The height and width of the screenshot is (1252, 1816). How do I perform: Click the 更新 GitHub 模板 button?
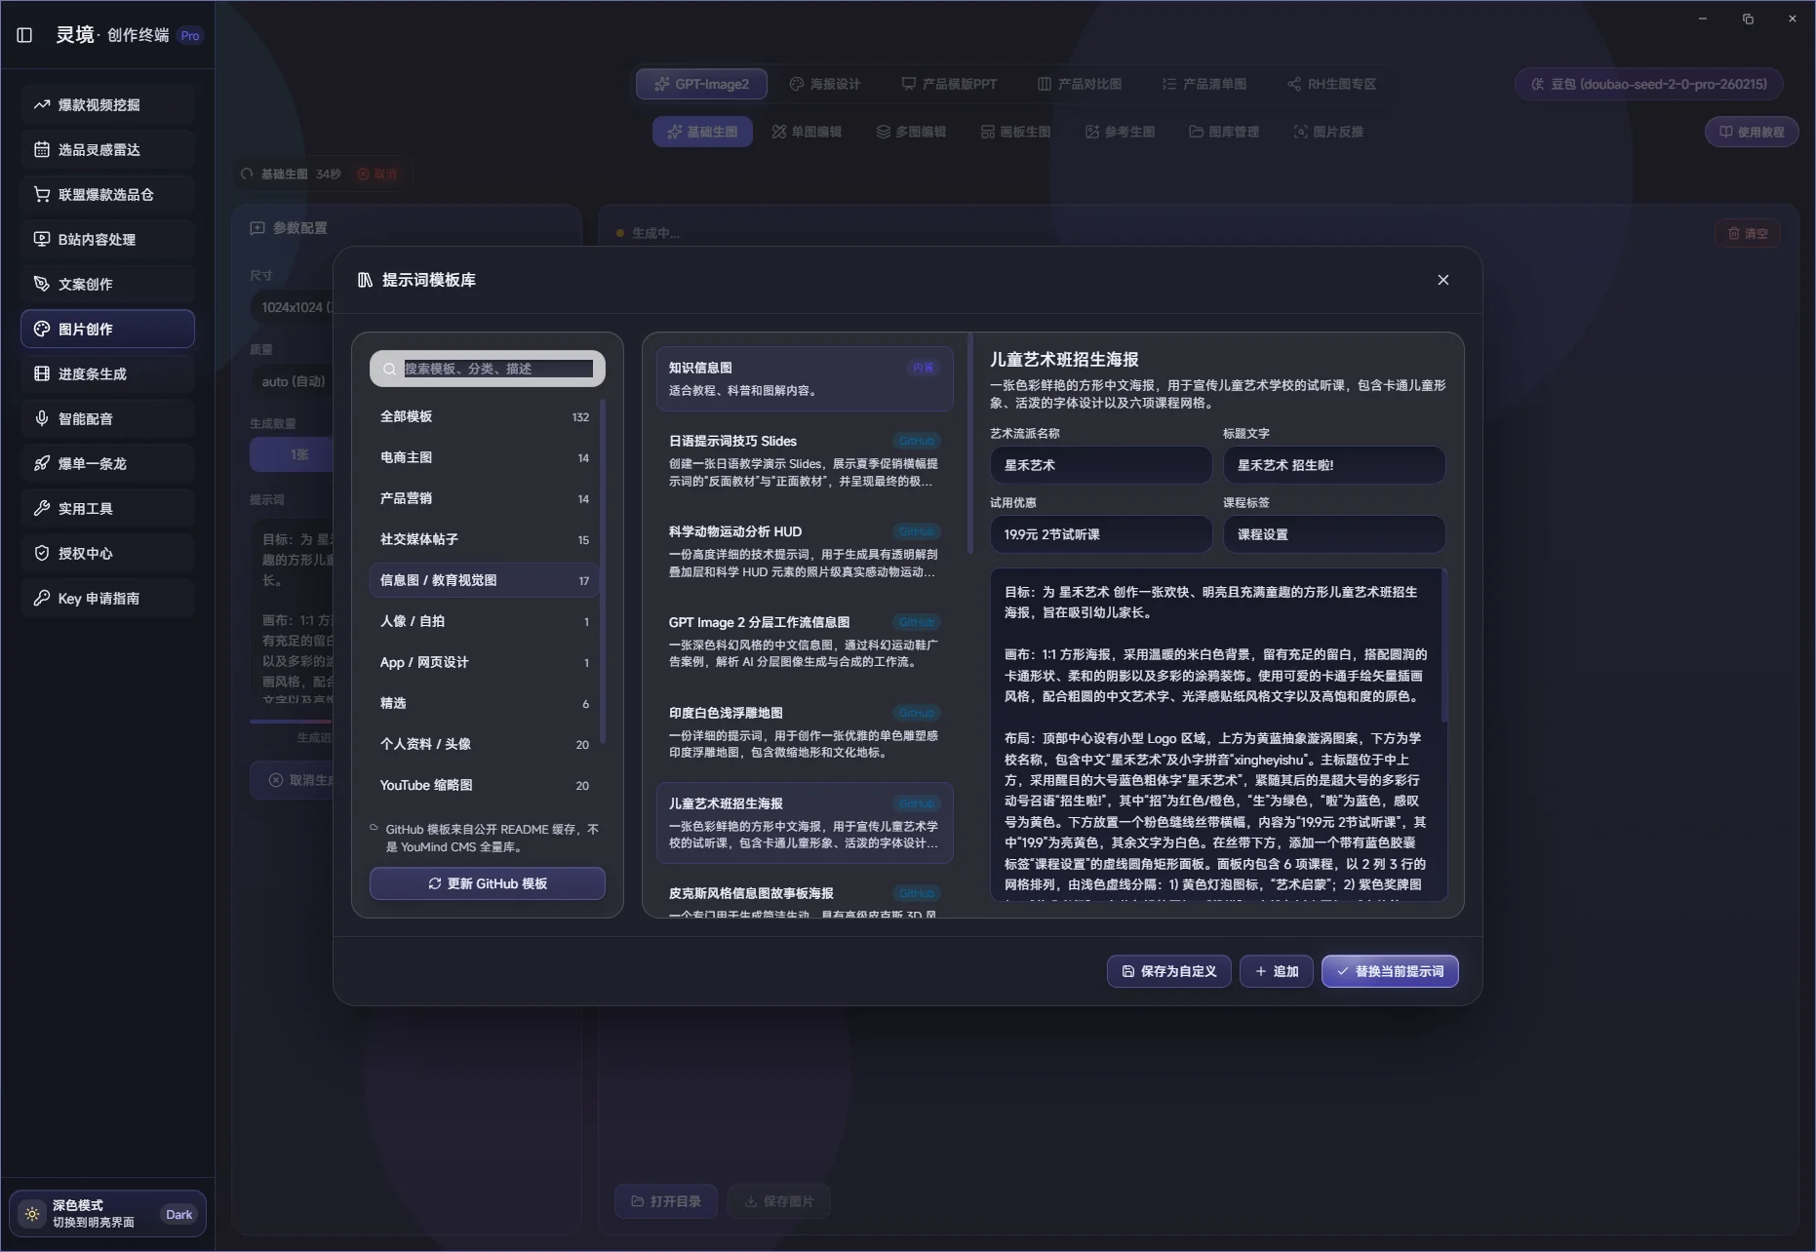(x=488, y=883)
